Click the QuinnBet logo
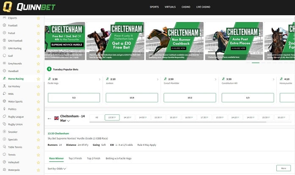Image resolution: width=295 pixels, height=175 pixels. [x=29, y=7]
